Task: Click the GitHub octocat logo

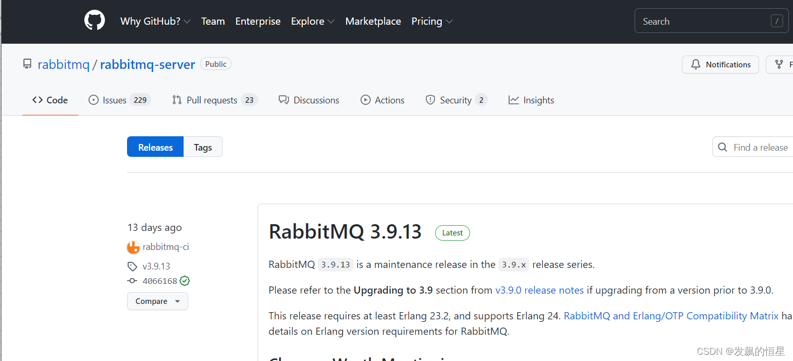Action: [x=95, y=21]
